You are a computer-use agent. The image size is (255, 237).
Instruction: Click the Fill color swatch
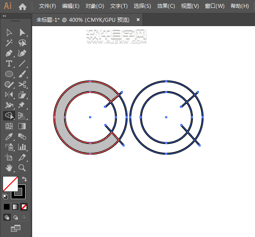click(10, 184)
